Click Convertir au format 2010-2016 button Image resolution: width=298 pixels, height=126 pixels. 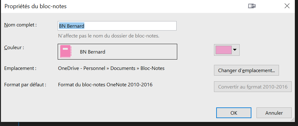pyautogui.click(x=253, y=87)
